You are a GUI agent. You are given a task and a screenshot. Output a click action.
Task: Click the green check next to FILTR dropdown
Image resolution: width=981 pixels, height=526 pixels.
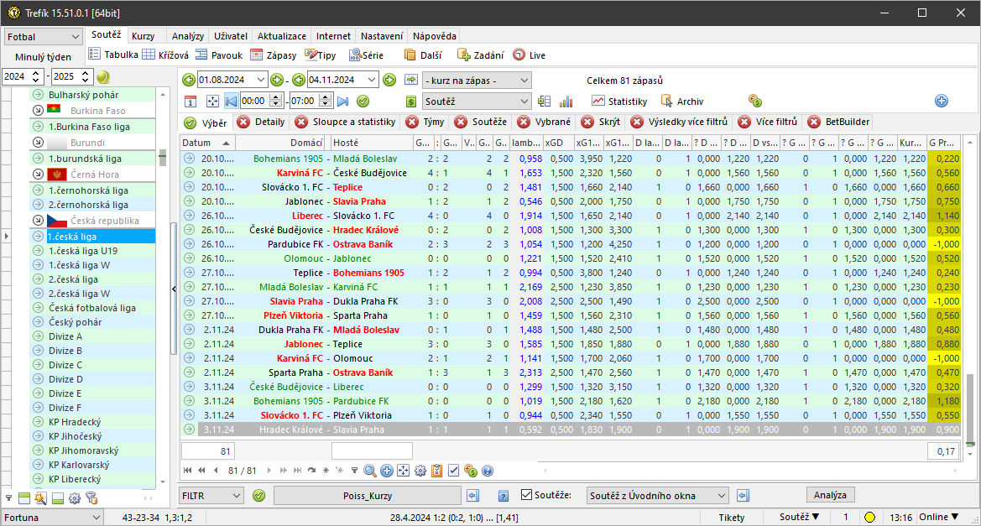click(259, 495)
